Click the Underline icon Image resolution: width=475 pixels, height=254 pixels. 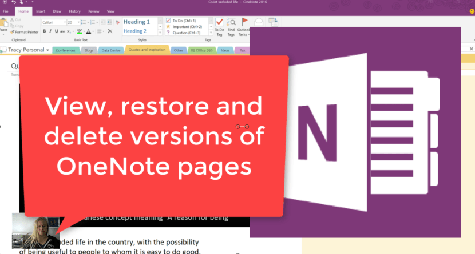(x=56, y=31)
